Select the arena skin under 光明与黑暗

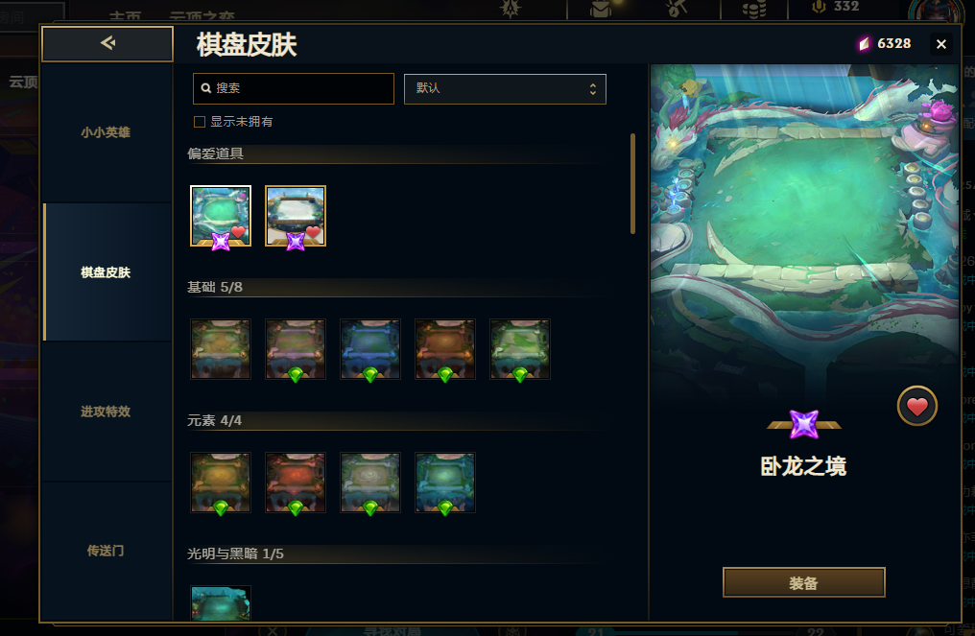(x=221, y=602)
